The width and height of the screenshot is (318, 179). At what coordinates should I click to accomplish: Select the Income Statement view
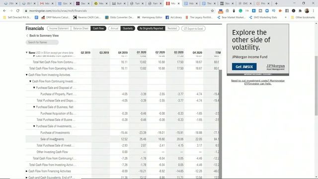pyautogui.click(x=59, y=28)
